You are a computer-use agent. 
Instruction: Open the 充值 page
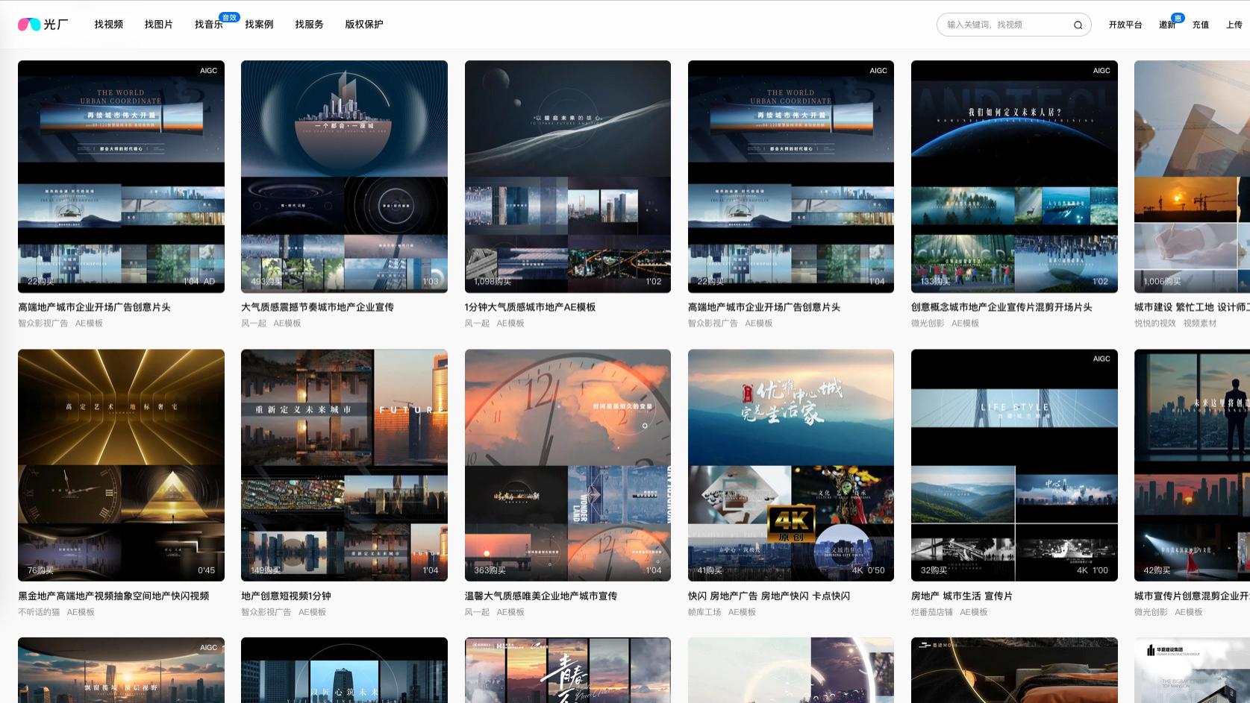(x=1201, y=25)
